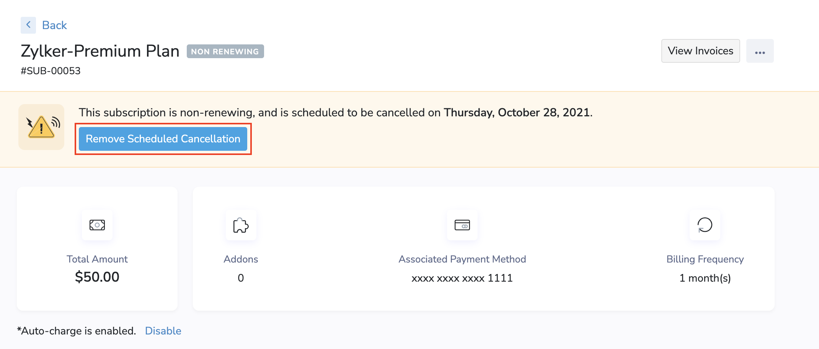819x349 pixels.
Task: Click the subscription number #SUB-00053
Action: tap(51, 71)
